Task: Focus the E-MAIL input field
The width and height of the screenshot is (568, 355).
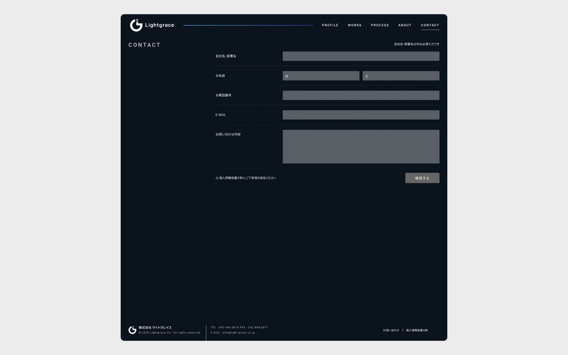Action: [x=361, y=115]
